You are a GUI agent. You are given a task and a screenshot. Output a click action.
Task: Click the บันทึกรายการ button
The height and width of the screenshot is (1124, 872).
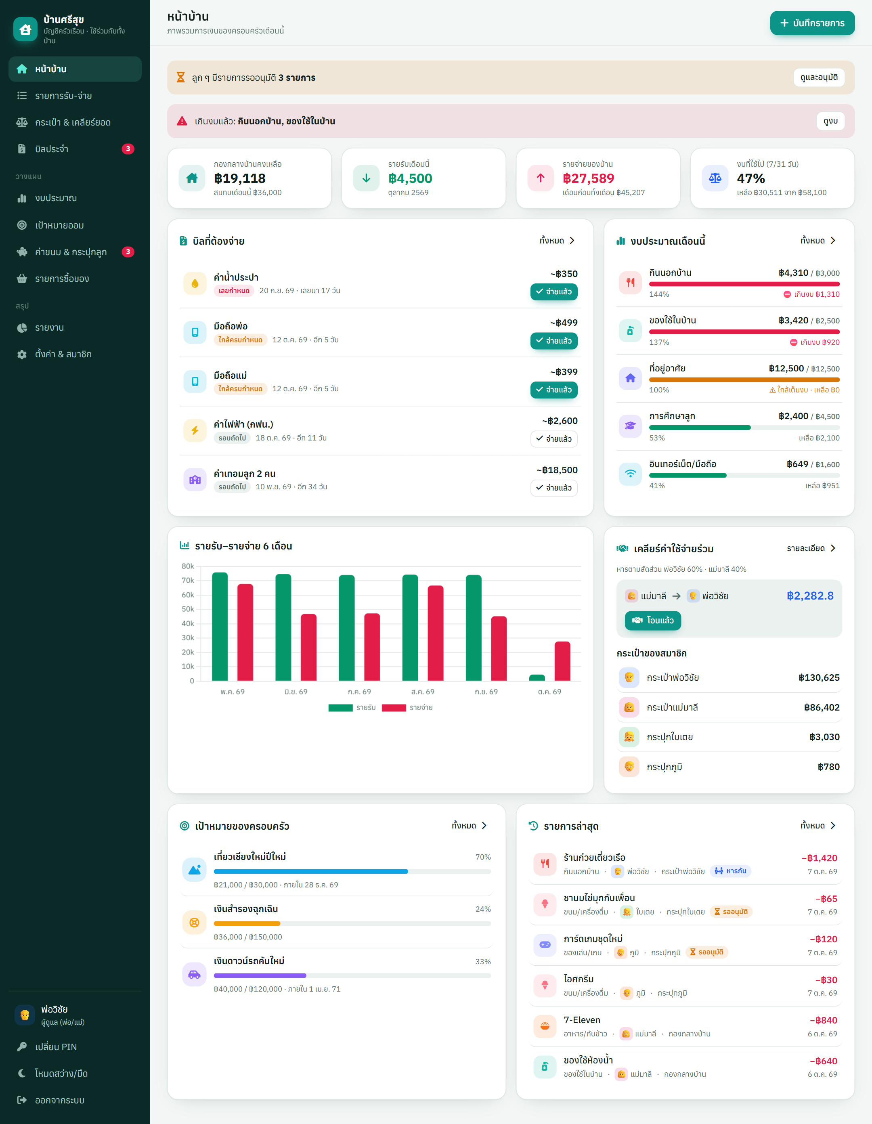(x=812, y=23)
